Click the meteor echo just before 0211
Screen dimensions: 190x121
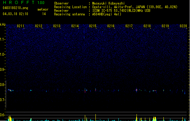point(10,90)
